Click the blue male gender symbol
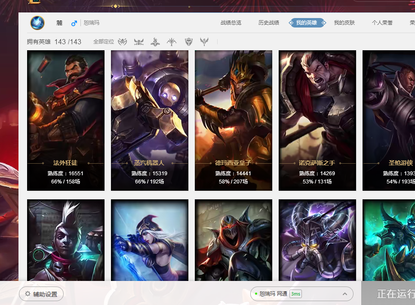Image resolution: width=415 pixels, height=305 pixels. [74, 23]
